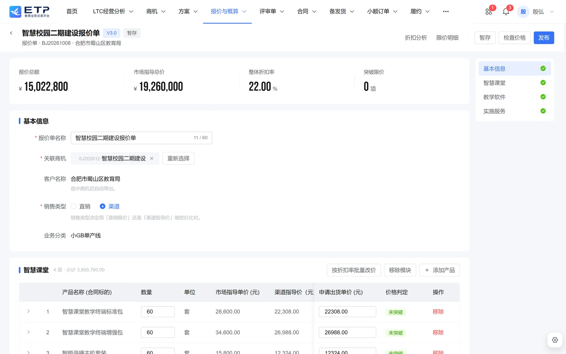Click green check icon next to 实施服务
The width and height of the screenshot is (566, 354).
click(543, 111)
